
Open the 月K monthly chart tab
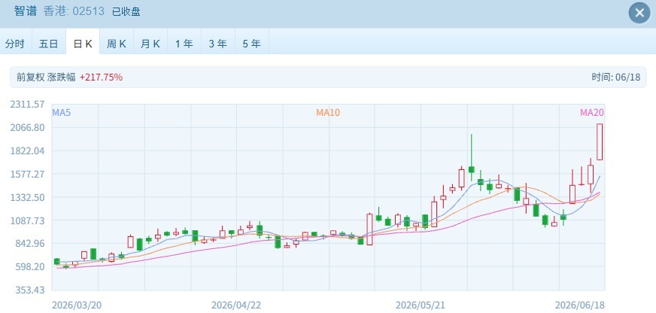click(x=150, y=44)
